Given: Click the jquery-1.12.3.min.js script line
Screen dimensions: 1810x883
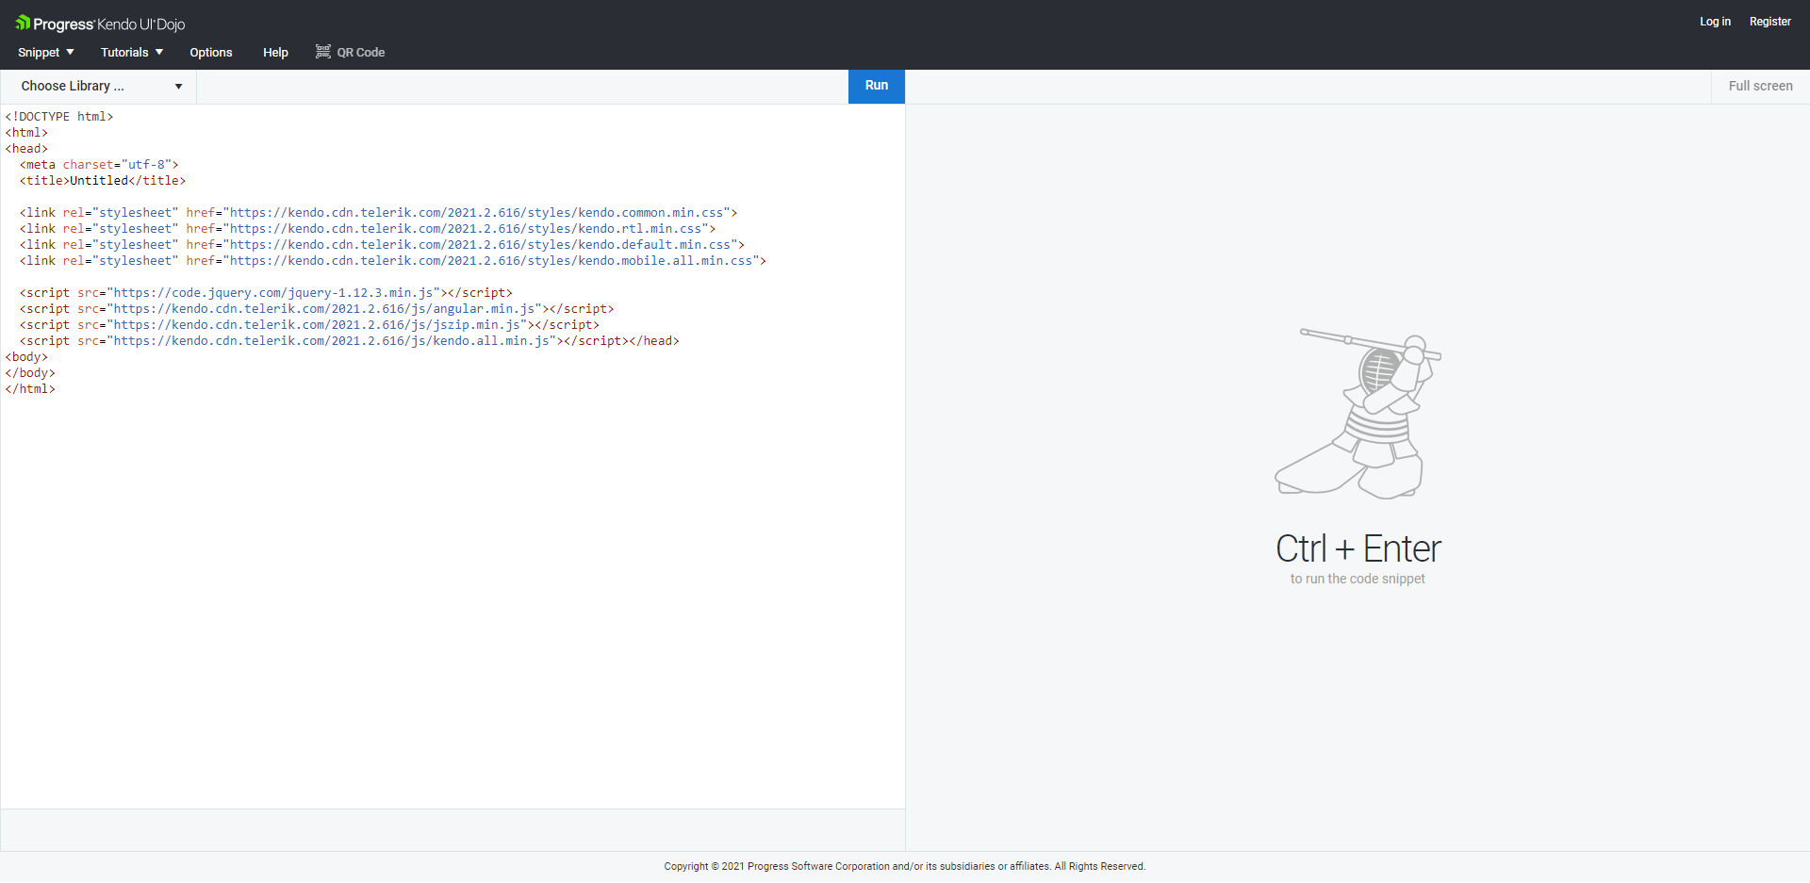Looking at the screenshot, I should pyautogui.click(x=266, y=293).
